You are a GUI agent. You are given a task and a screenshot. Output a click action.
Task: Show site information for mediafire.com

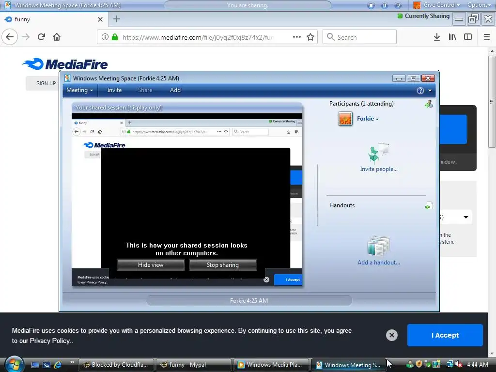[105, 37]
